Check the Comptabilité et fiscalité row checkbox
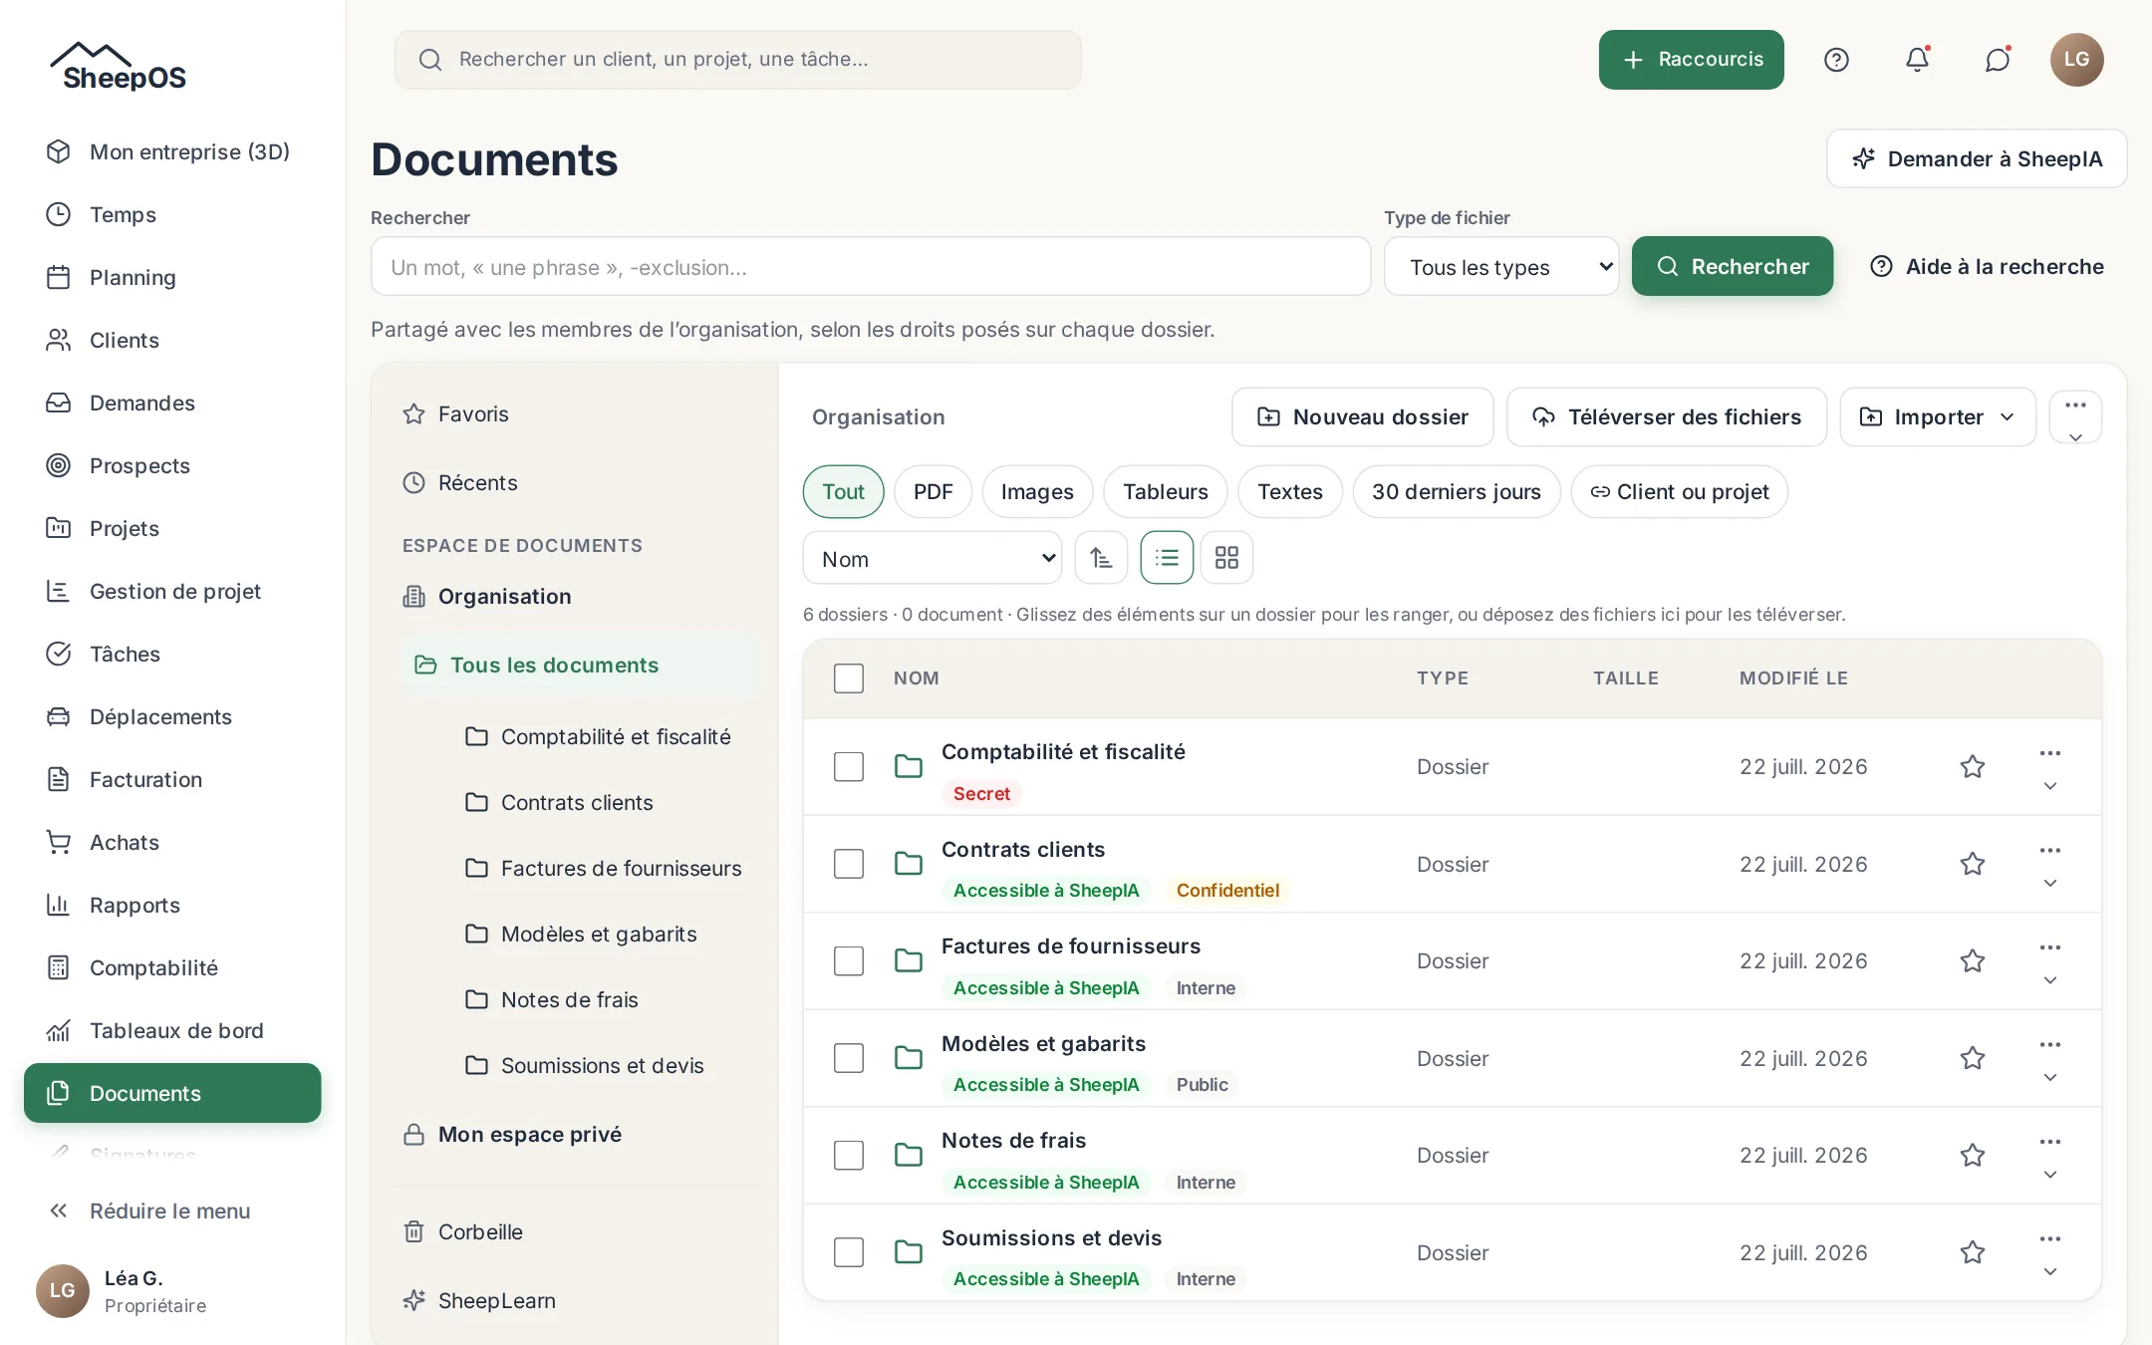This screenshot has height=1345, width=2152. point(849,766)
